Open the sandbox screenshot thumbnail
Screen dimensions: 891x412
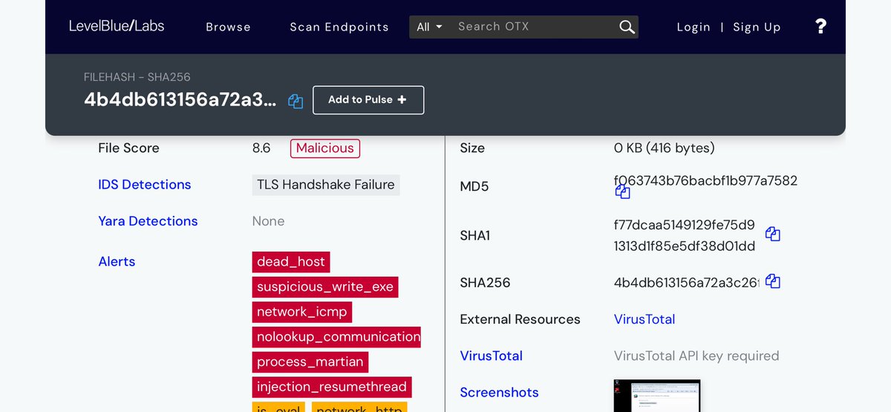pyautogui.click(x=656, y=396)
